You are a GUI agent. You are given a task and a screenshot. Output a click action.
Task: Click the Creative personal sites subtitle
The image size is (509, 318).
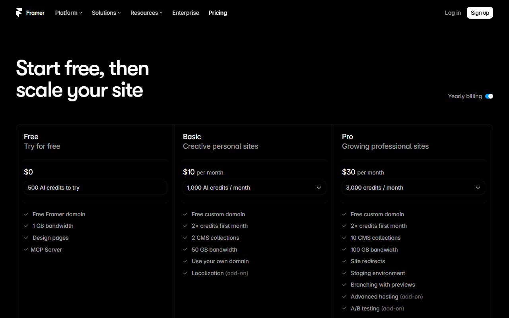click(221, 146)
